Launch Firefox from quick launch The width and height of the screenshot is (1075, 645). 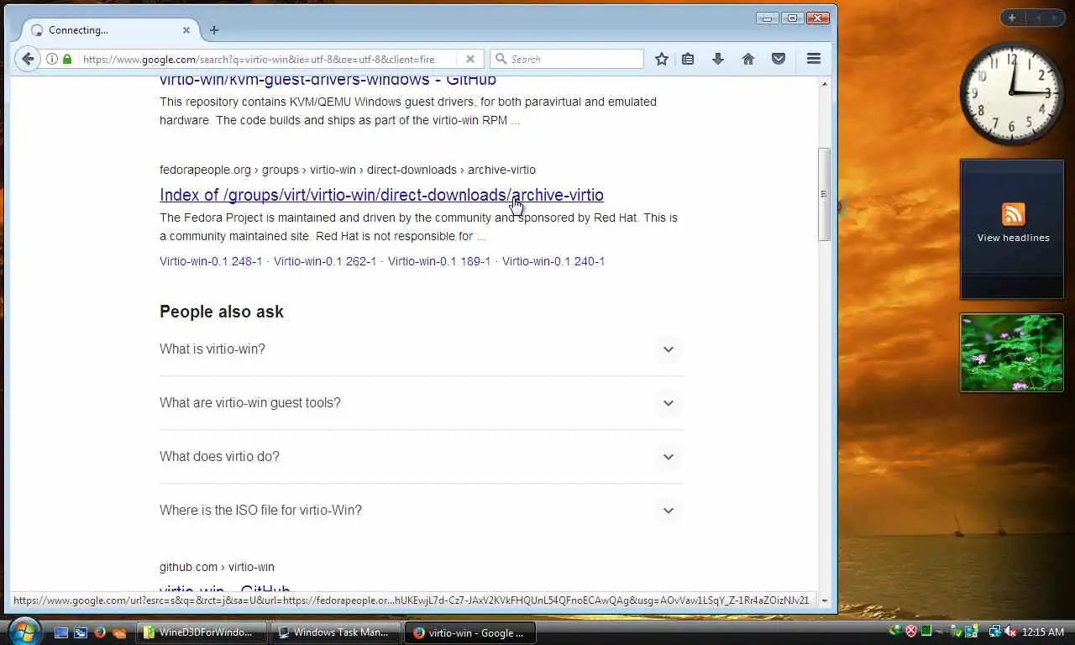pyautogui.click(x=100, y=632)
